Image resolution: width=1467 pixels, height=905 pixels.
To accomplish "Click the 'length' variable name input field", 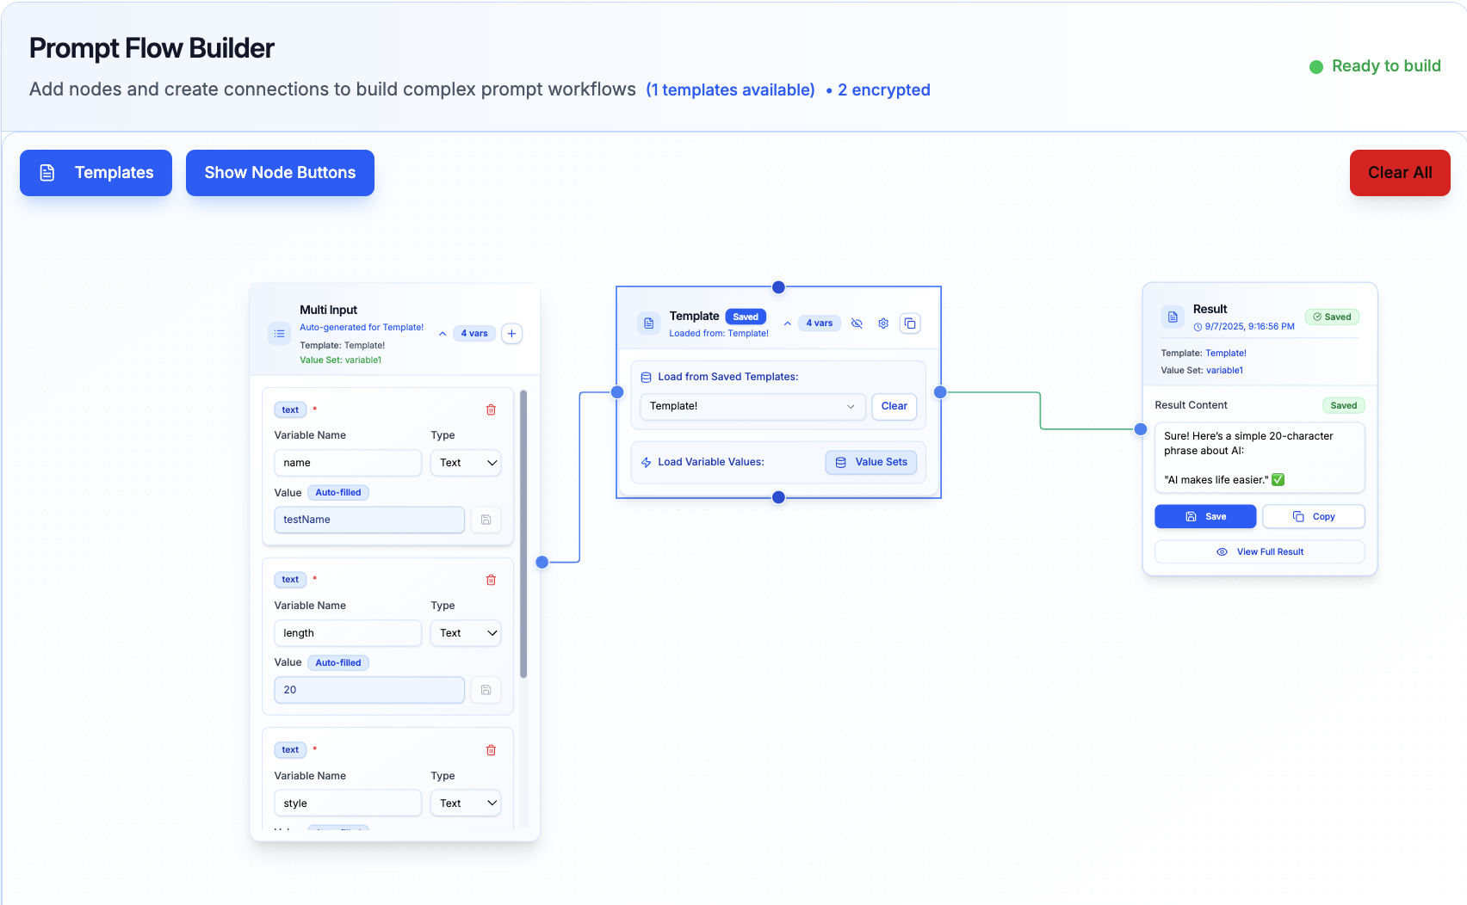I will point(347,633).
